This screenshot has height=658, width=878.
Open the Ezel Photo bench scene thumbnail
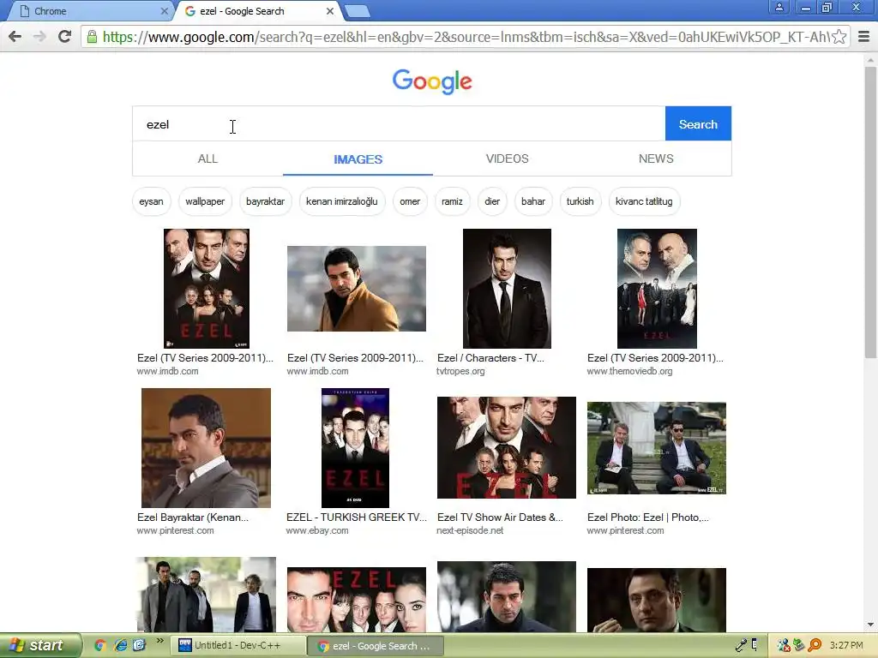point(657,448)
